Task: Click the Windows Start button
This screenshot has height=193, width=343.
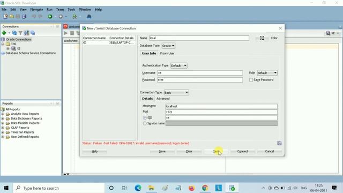Action: point(6,188)
